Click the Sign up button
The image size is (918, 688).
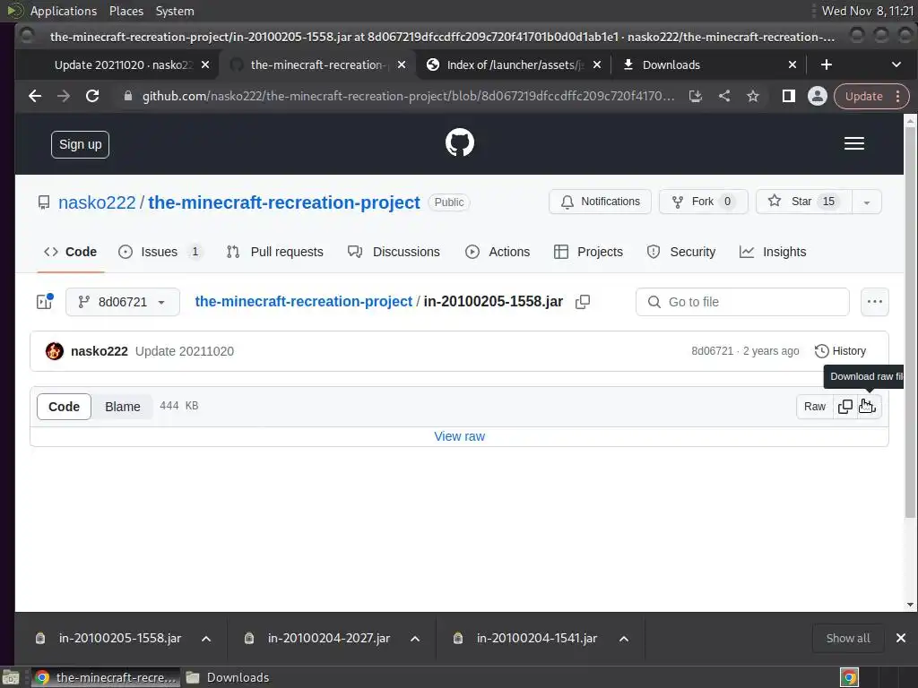80,144
